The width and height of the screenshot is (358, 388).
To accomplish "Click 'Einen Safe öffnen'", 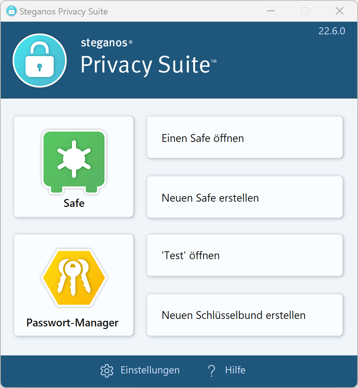I will pos(245,137).
